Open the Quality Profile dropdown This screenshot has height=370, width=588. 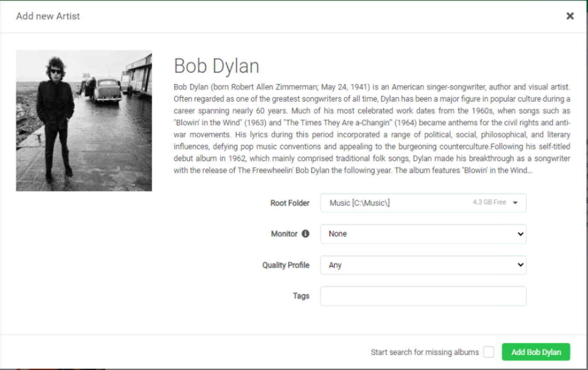coord(423,265)
